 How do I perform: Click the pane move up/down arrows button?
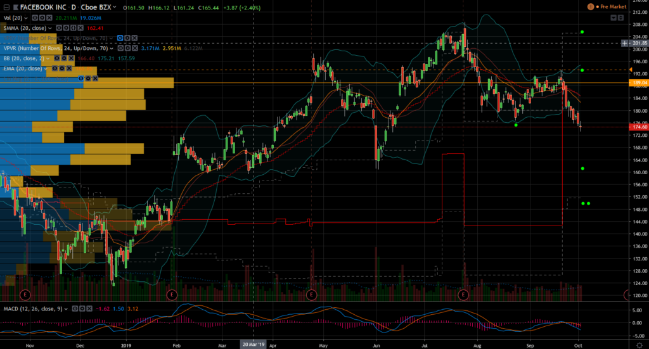(x=621, y=18)
